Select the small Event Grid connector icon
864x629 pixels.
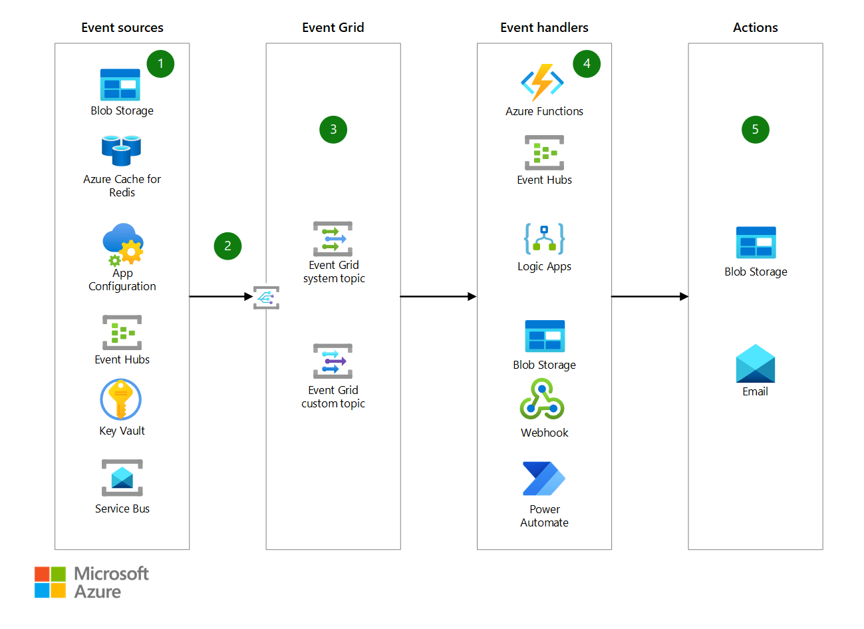(265, 298)
